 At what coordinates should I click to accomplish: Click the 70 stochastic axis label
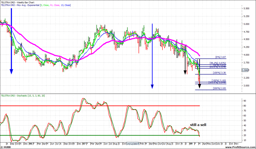click(245, 111)
